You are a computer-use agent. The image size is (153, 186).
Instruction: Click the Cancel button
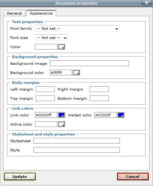coord(133,176)
